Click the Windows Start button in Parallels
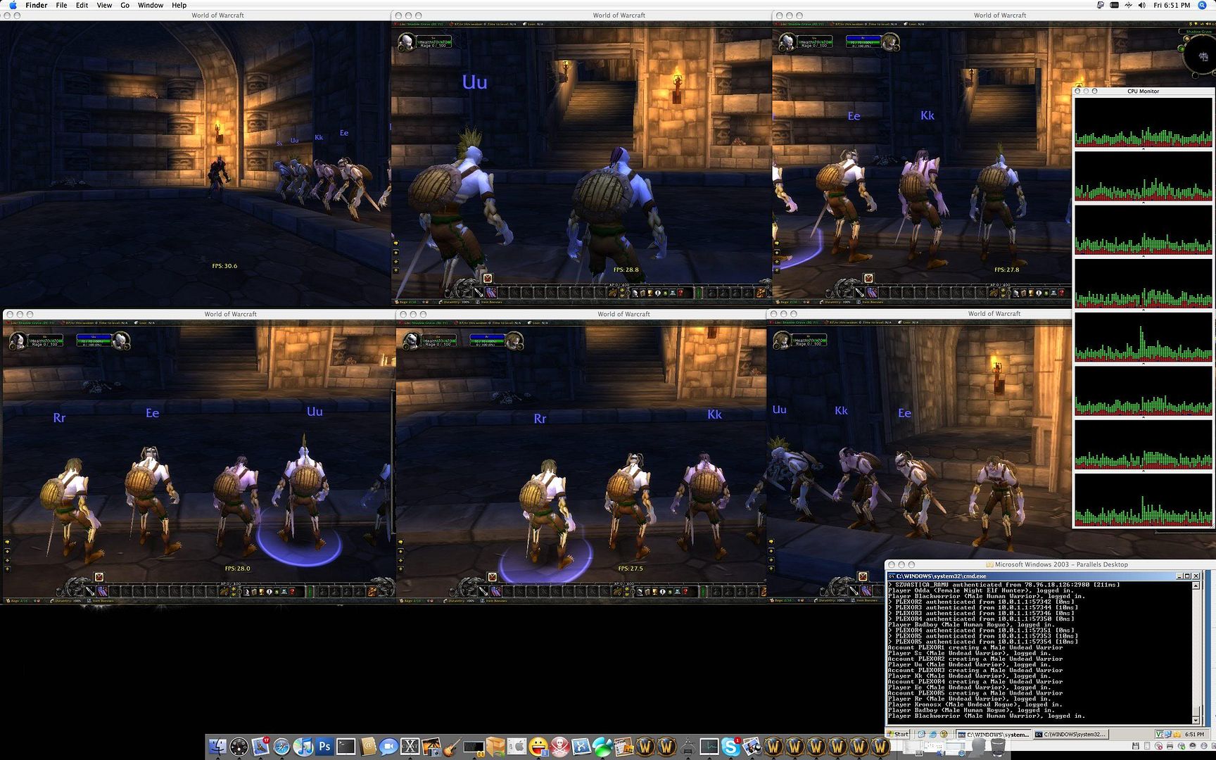1216x760 pixels. (x=899, y=734)
